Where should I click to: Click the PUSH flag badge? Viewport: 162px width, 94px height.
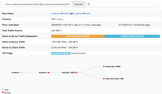point(61,53)
